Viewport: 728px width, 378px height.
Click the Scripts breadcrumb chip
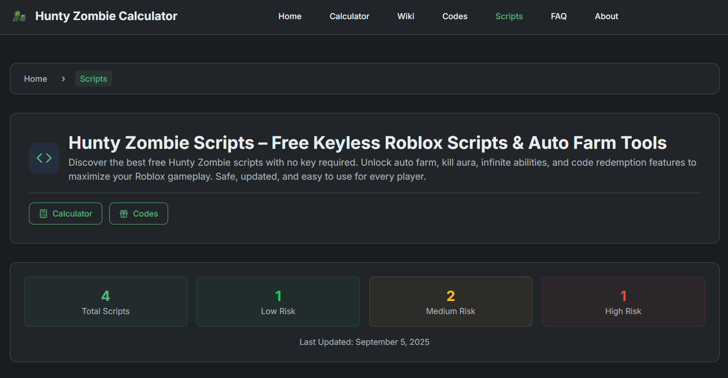tap(93, 79)
